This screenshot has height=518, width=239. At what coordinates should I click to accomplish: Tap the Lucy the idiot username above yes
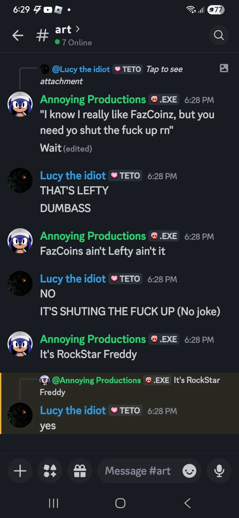pyautogui.click(x=73, y=410)
